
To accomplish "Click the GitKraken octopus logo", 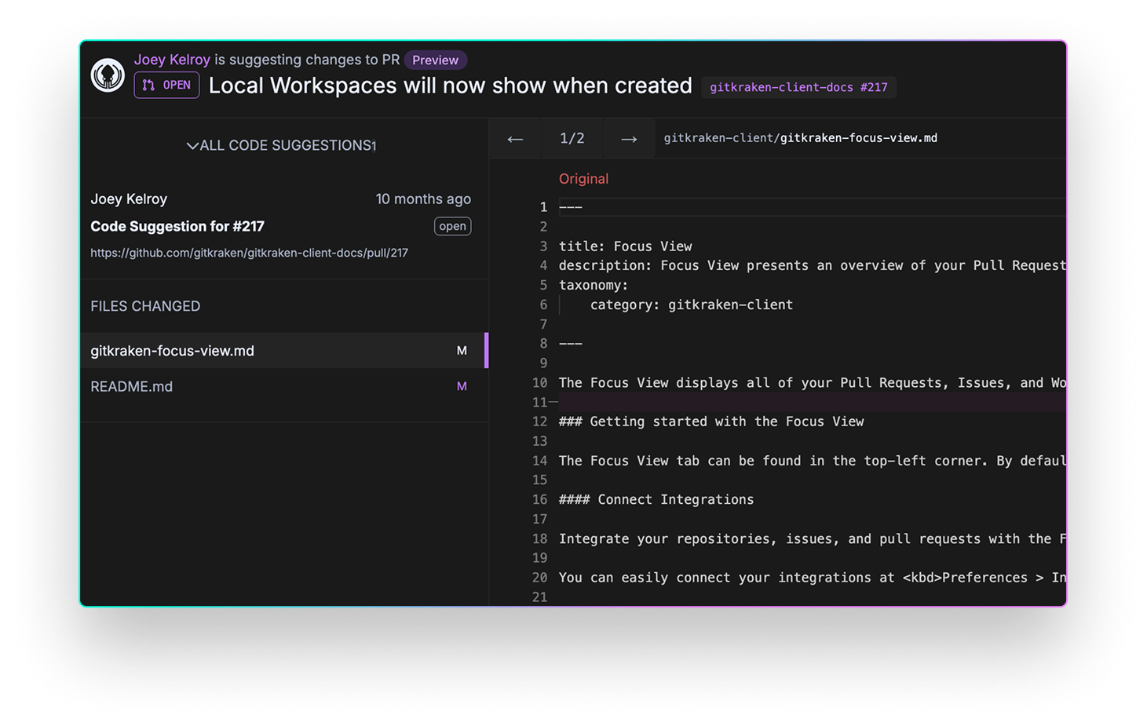I will point(108,76).
